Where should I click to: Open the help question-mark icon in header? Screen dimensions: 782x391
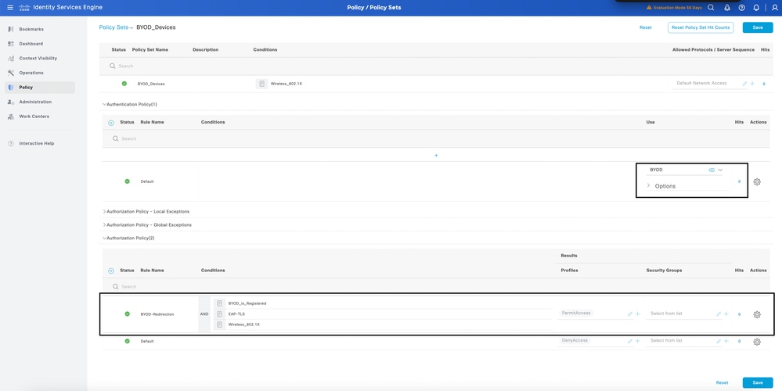741,8
